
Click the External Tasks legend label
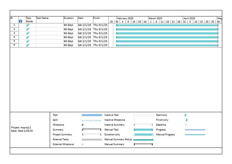point(61,139)
